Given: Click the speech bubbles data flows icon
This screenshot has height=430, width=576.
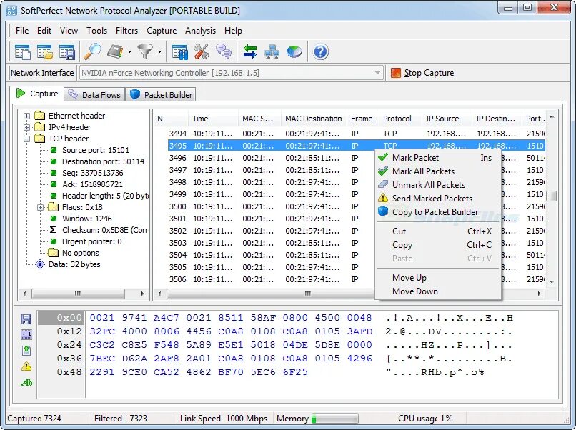Looking at the screenshot, I should [224, 51].
